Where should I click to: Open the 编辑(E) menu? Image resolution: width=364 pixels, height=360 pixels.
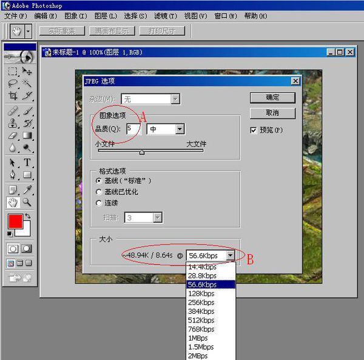[45, 16]
